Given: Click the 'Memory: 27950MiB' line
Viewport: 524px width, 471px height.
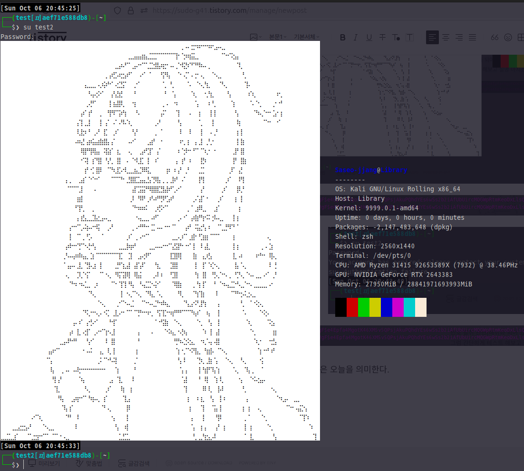Looking at the screenshot, I should point(404,284).
